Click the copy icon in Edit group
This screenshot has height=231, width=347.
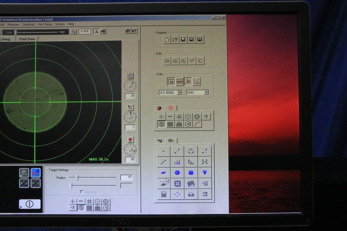tap(200, 61)
